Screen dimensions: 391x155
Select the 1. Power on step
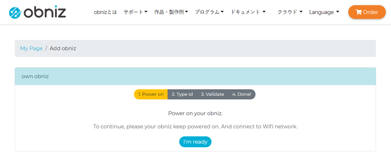coord(151,94)
